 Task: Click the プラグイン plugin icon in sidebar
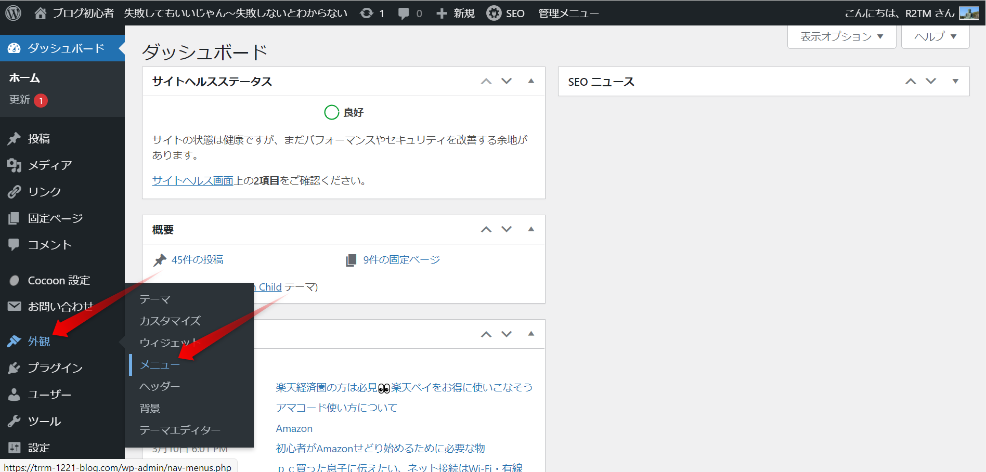14,368
